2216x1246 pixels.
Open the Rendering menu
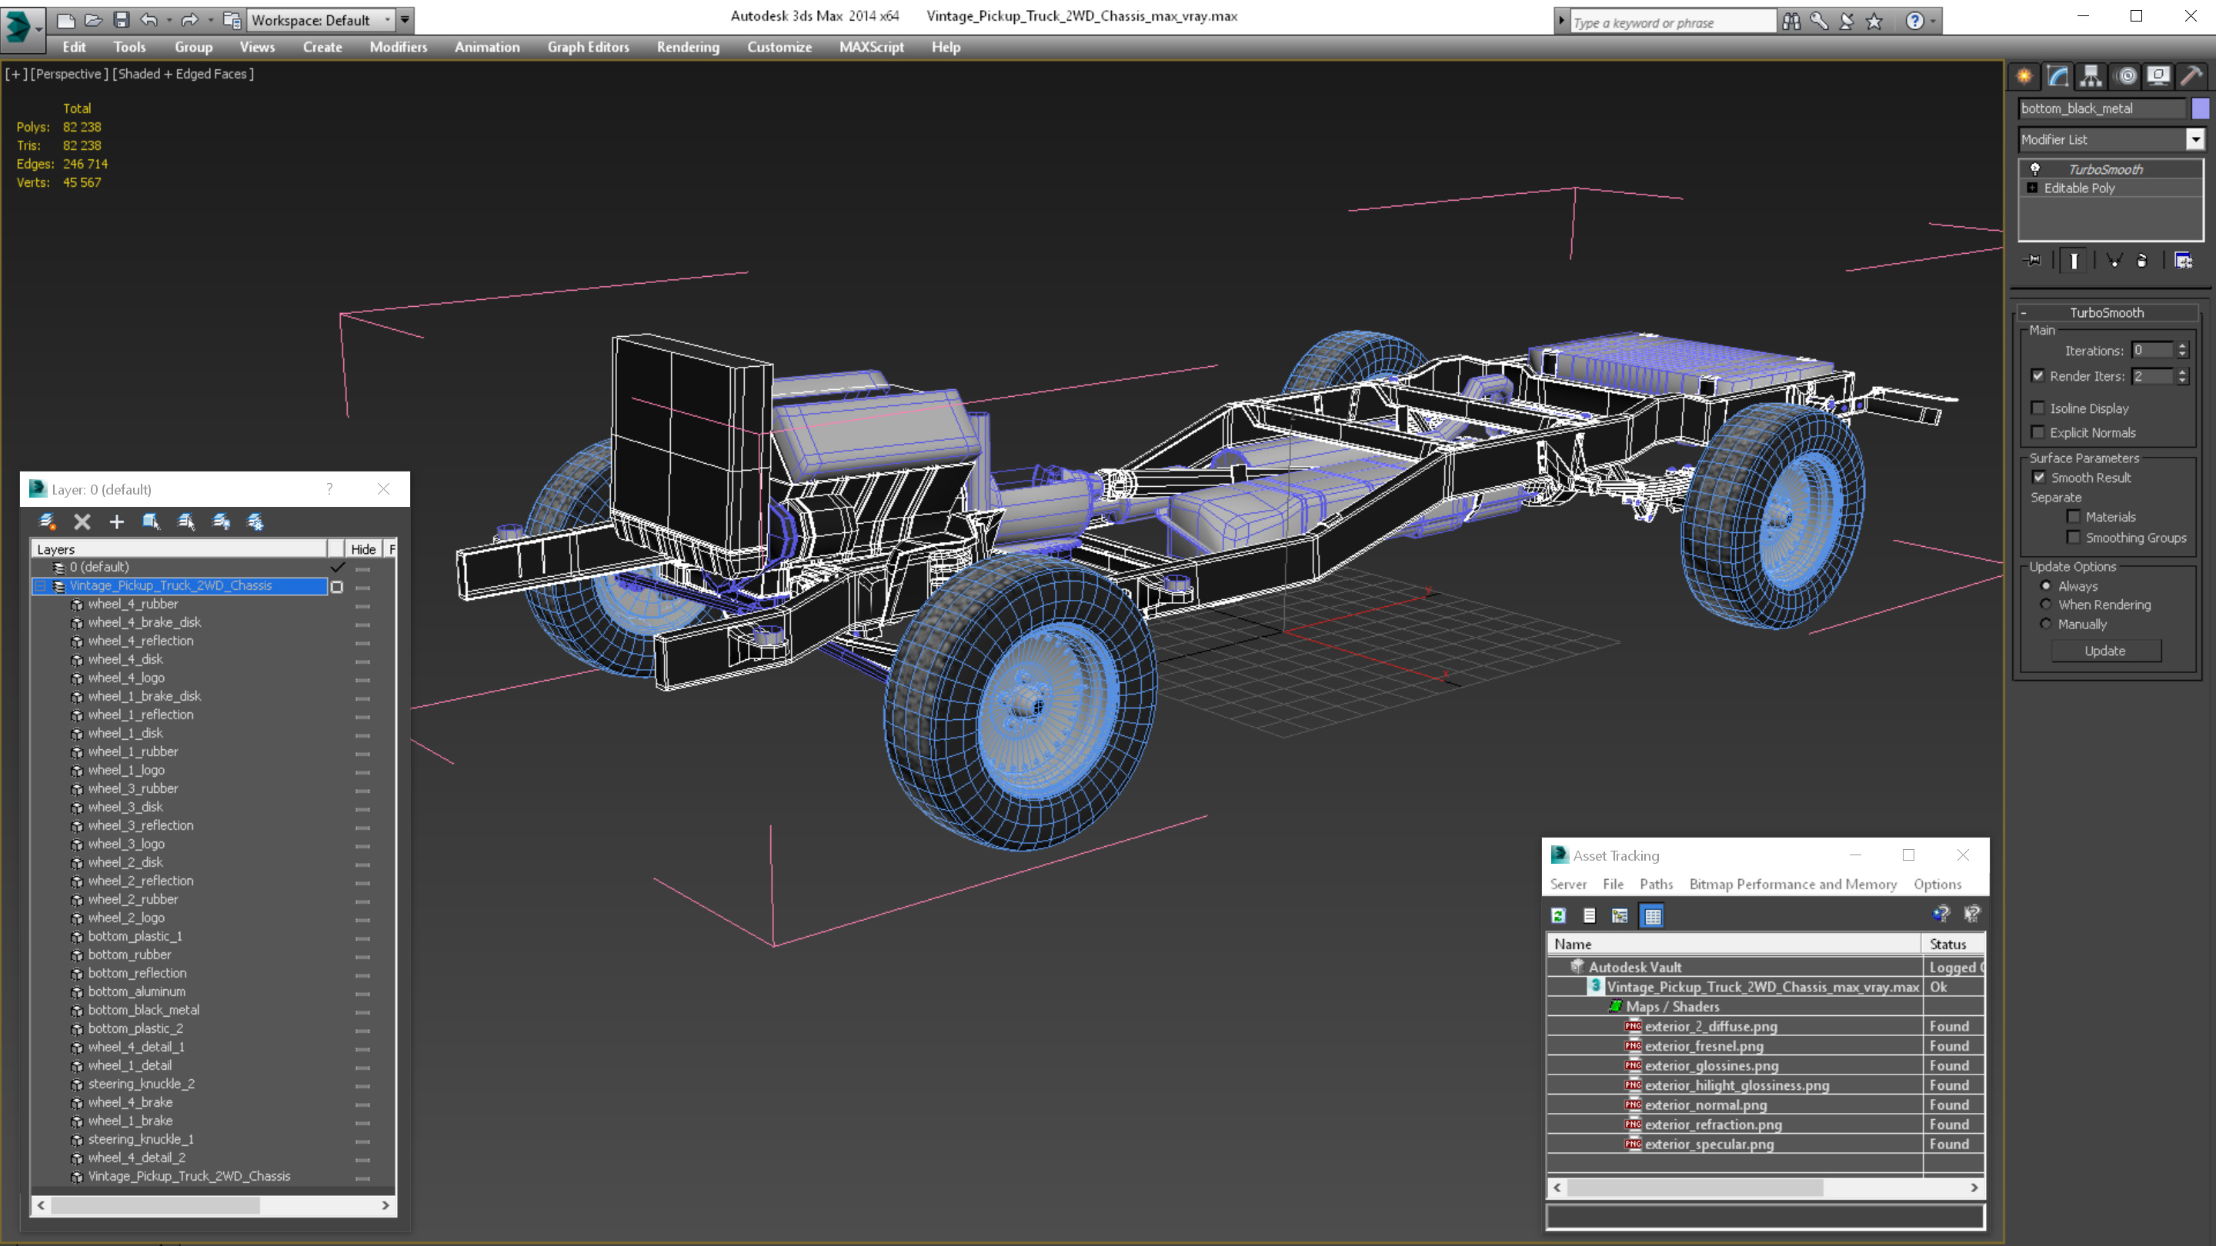click(x=687, y=47)
